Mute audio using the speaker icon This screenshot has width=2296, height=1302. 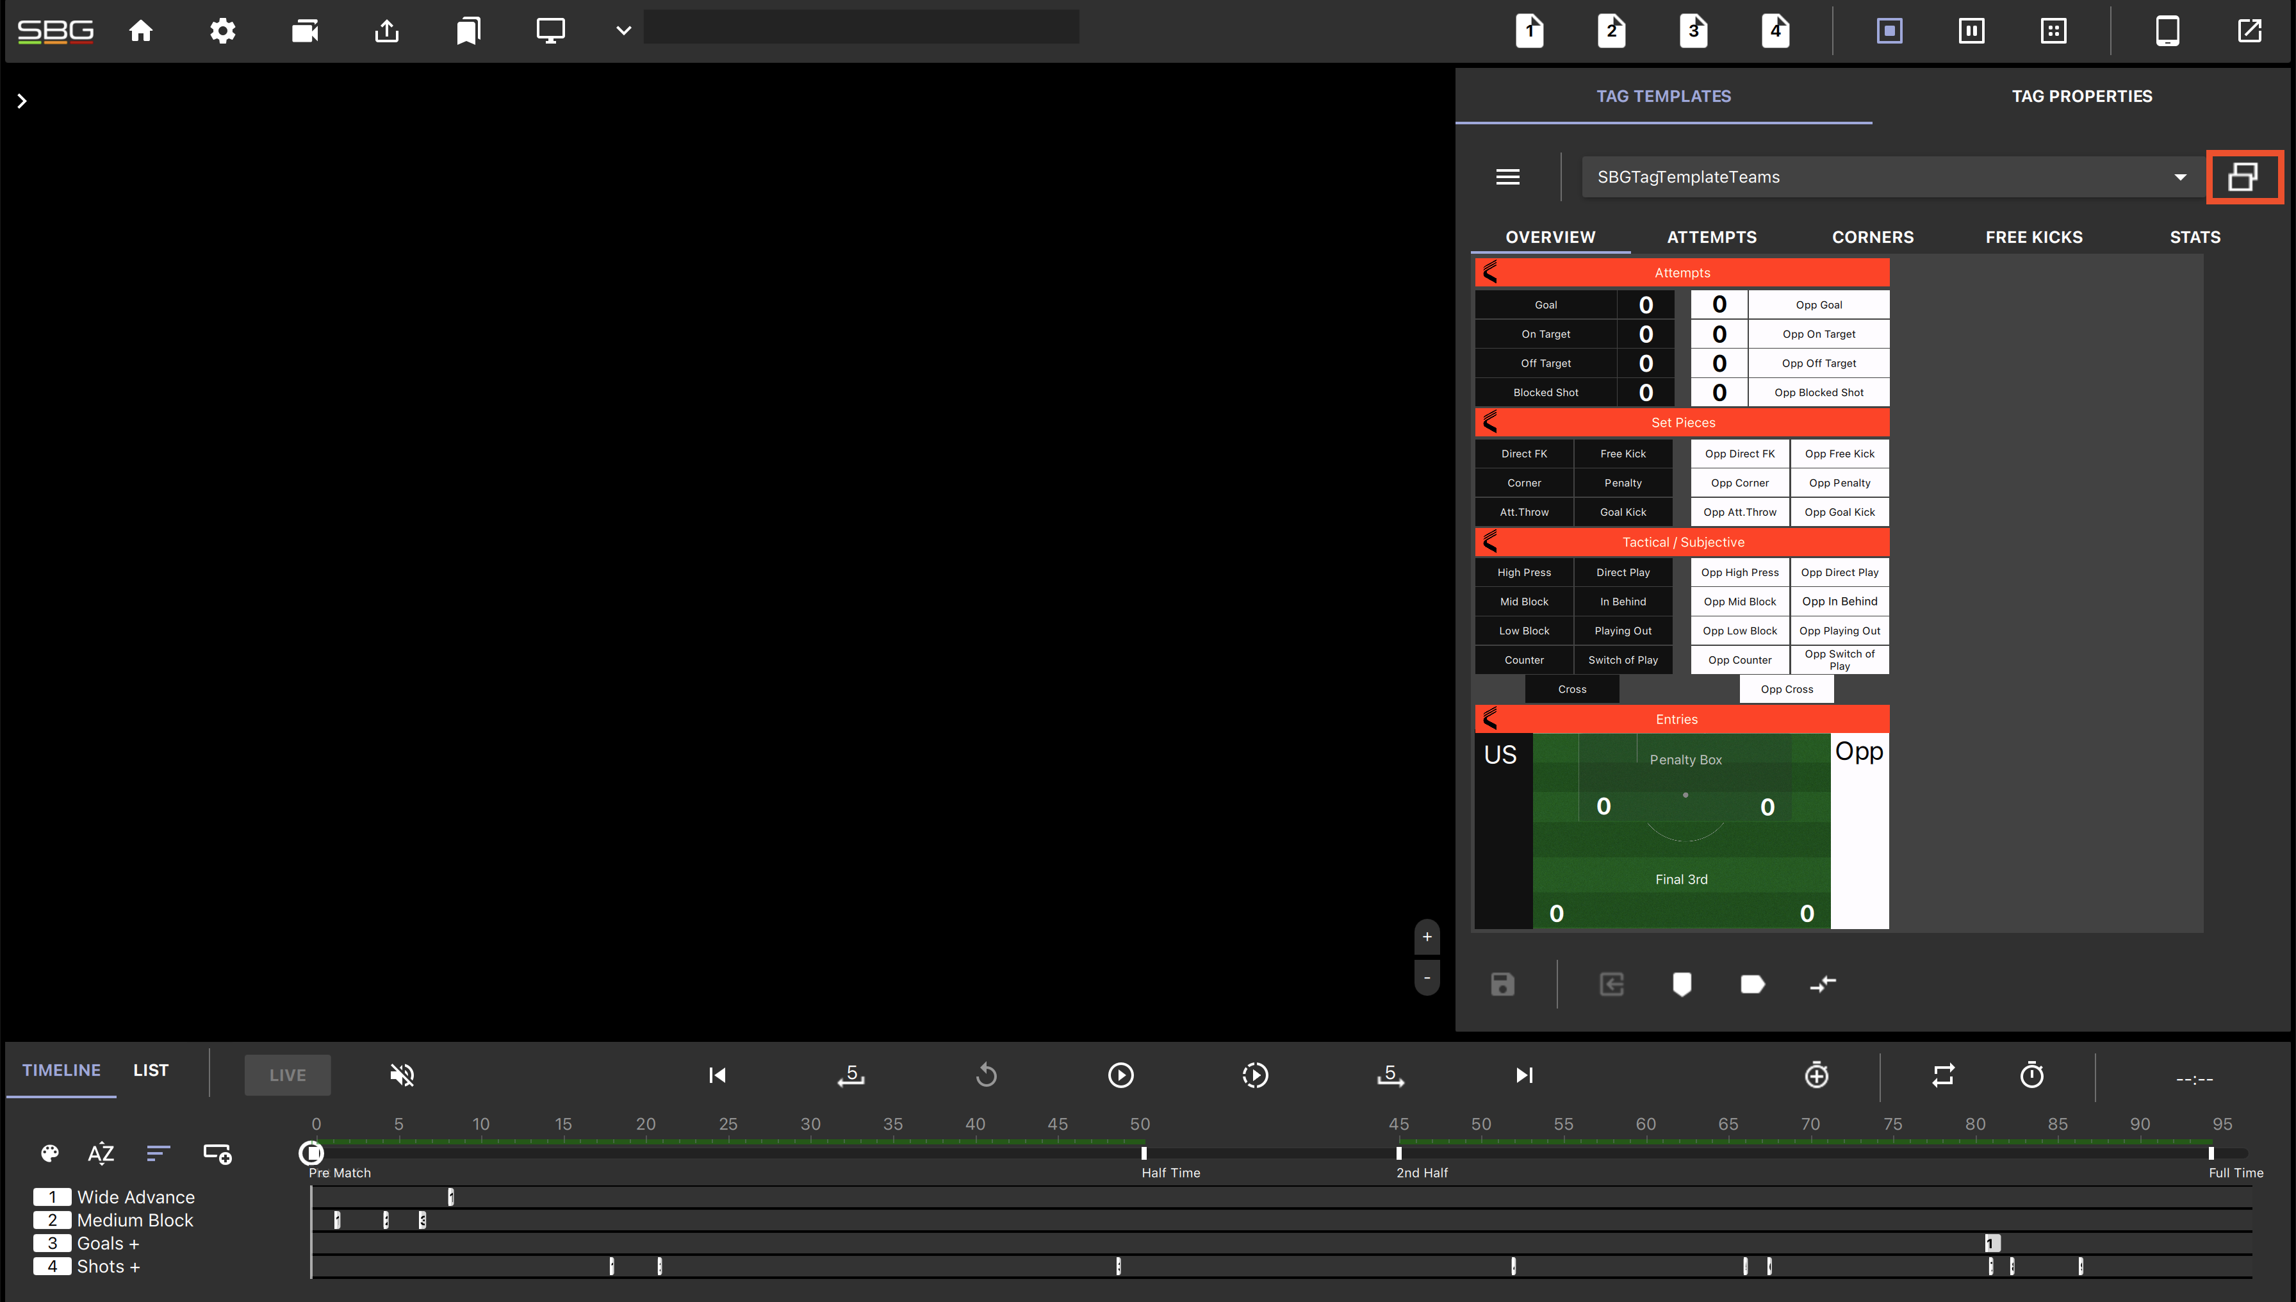tap(402, 1075)
